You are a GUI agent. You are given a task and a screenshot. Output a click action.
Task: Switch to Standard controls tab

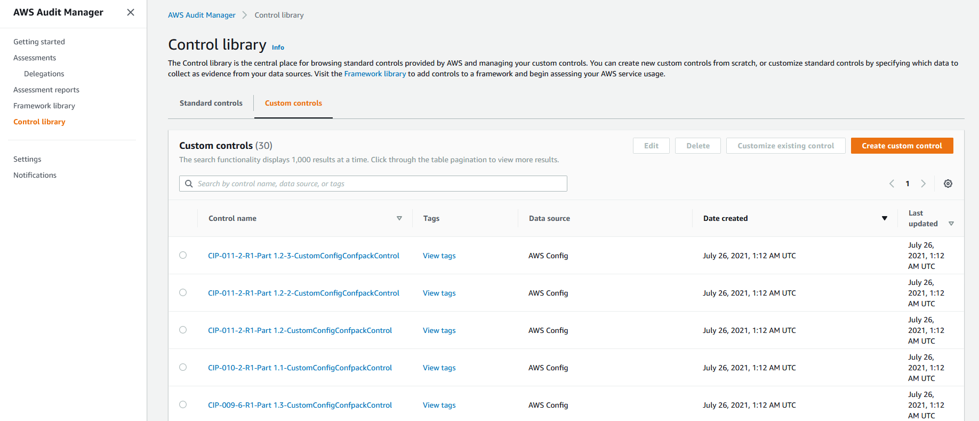pyautogui.click(x=211, y=103)
